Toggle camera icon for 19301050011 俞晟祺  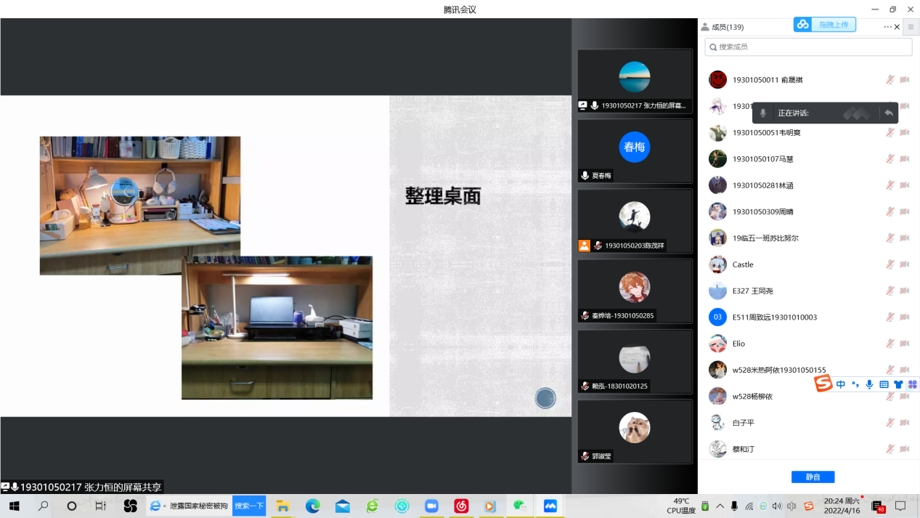click(x=905, y=80)
